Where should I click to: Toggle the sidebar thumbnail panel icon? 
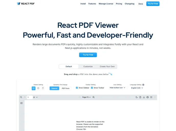point(22,103)
